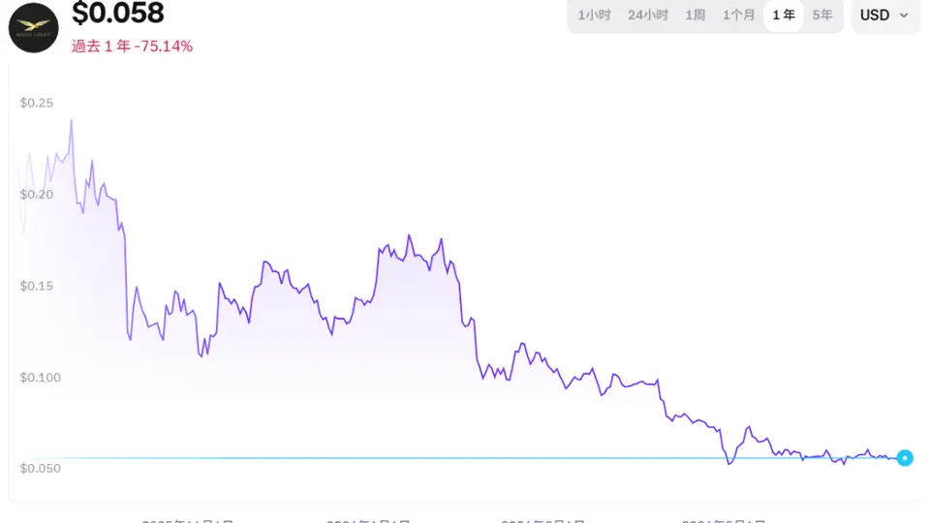Click the $0.050 axis label
This screenshot has width=930, height=523.
tap(41, 469)
